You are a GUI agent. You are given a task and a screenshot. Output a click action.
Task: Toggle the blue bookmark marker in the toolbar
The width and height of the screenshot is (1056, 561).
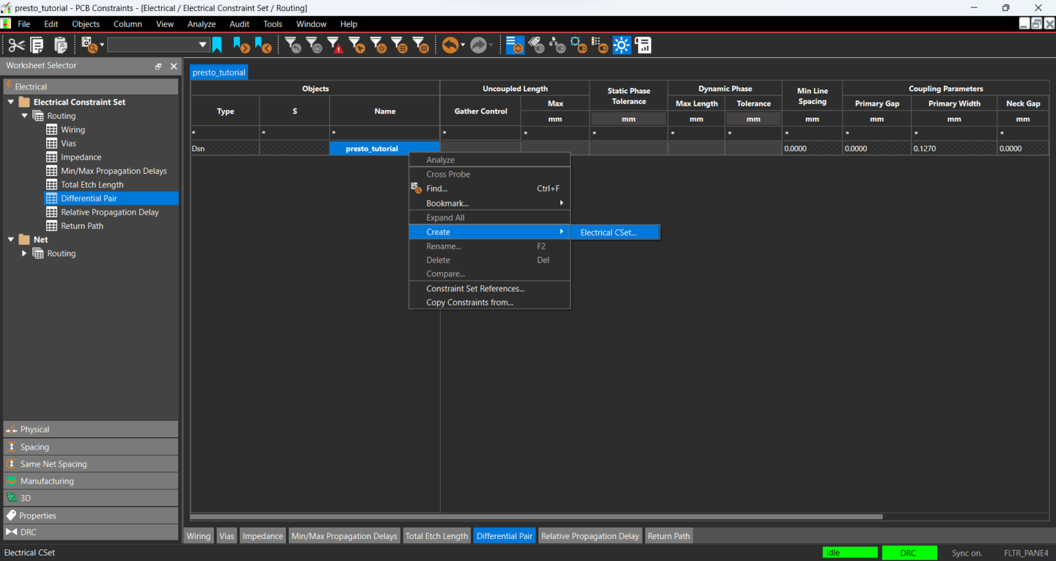point(217,44)
